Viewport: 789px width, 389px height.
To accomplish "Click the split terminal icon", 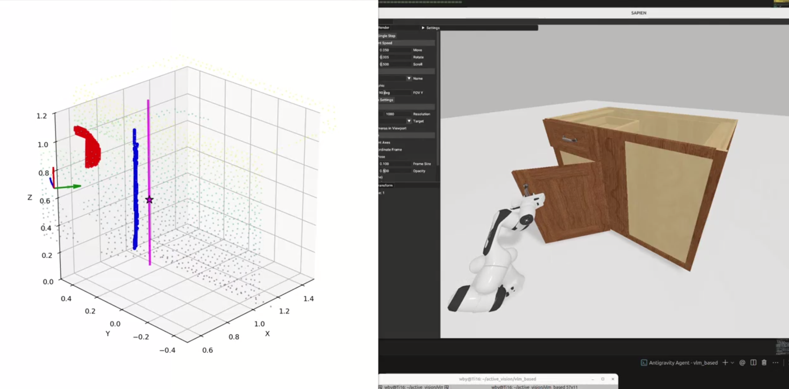I will (753, 363).
